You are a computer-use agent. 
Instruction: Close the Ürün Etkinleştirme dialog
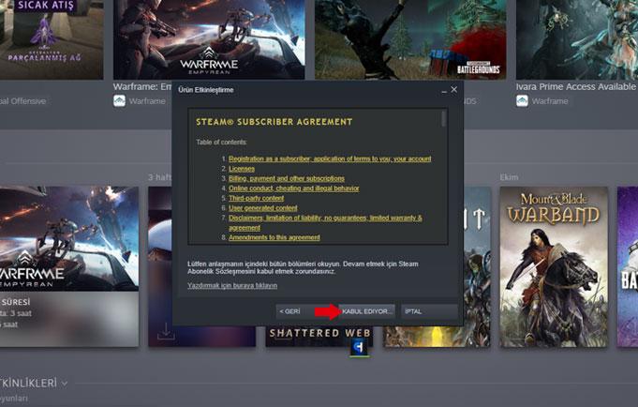coord(454,90)
